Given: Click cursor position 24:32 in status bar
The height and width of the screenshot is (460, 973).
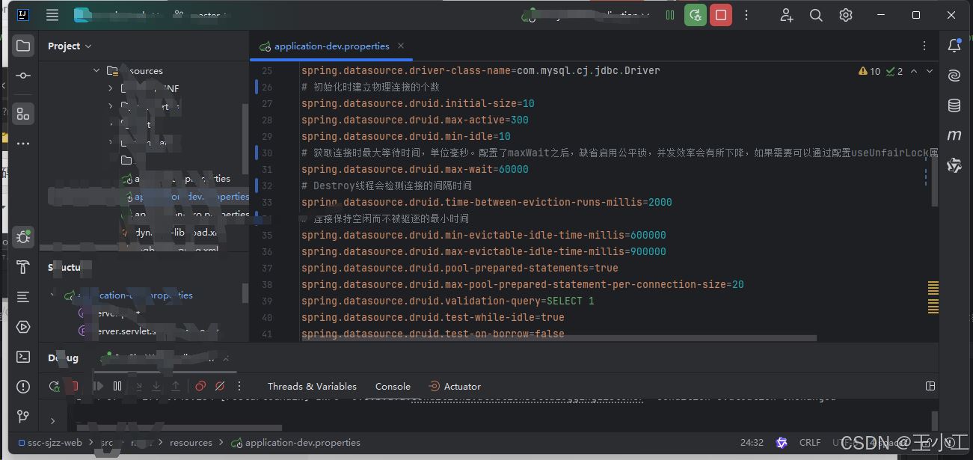Looking at the screenshot, I should coord(752,443).
